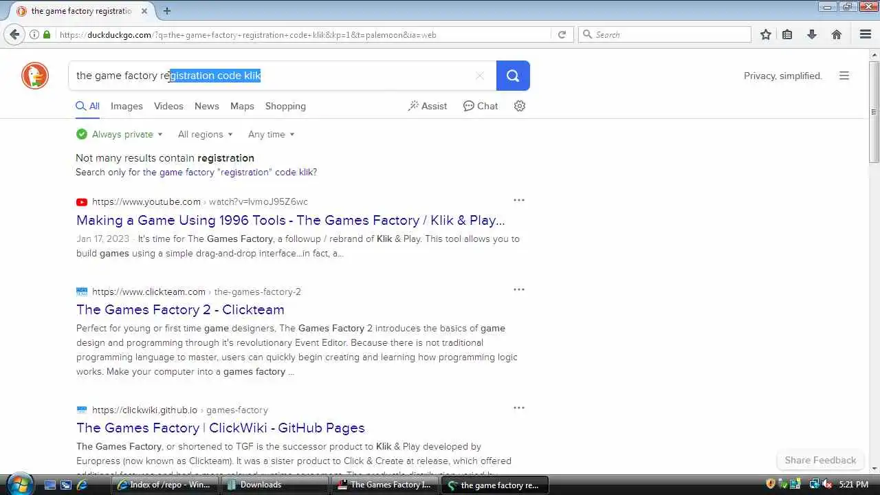The height and width of the screenshot is (495, 880).
Task: Click the DuckDuckGo logo
Action: click(x=35, y=76)
